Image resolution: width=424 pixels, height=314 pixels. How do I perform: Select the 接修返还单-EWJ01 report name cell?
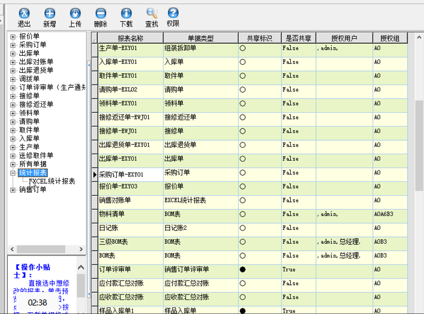coord(130,119)
